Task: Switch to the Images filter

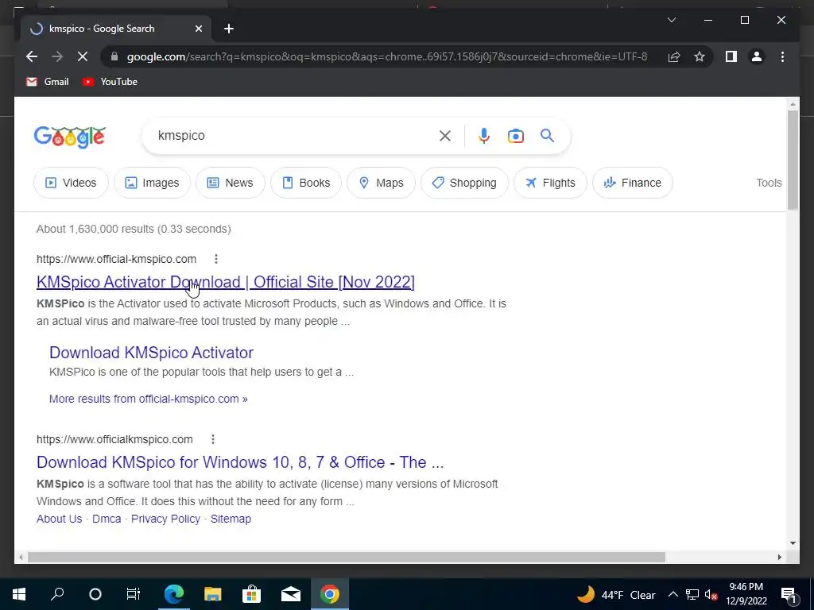Action: [152, 183]
